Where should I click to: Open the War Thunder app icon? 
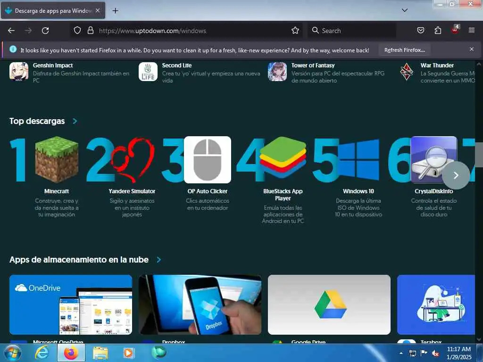(407, 72)
